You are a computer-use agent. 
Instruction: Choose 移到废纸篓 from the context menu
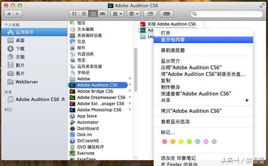pyautogui.click(x=203, y=50)
